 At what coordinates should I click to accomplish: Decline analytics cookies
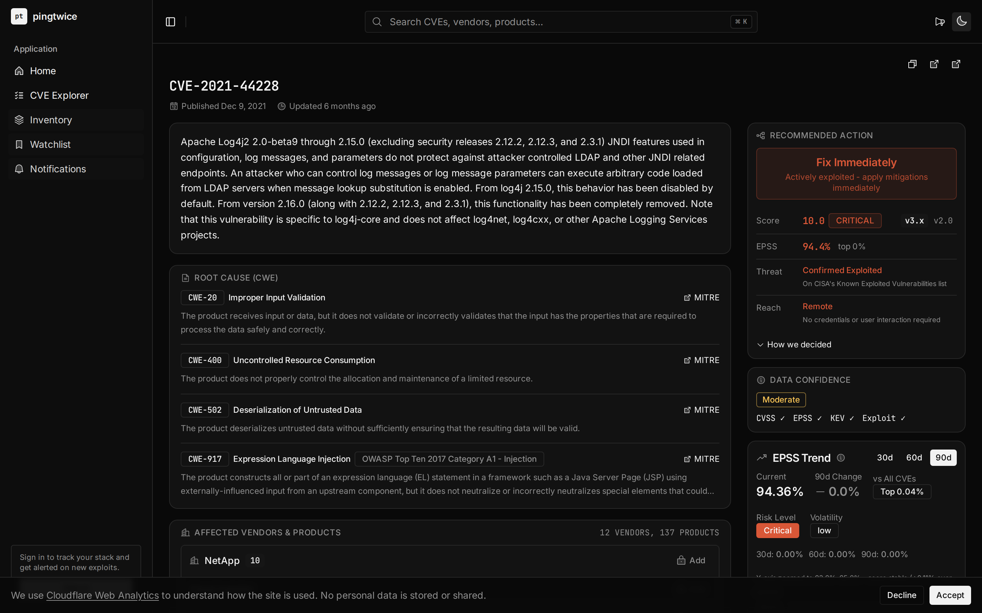[x=901, y=595]
